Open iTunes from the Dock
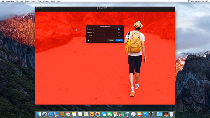 coord(133,114)
